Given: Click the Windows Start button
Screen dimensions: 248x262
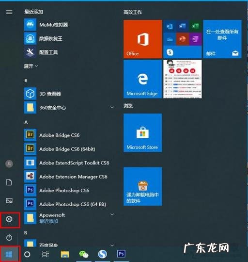Looking at the screenshot, I should click(x=9, y=254).
